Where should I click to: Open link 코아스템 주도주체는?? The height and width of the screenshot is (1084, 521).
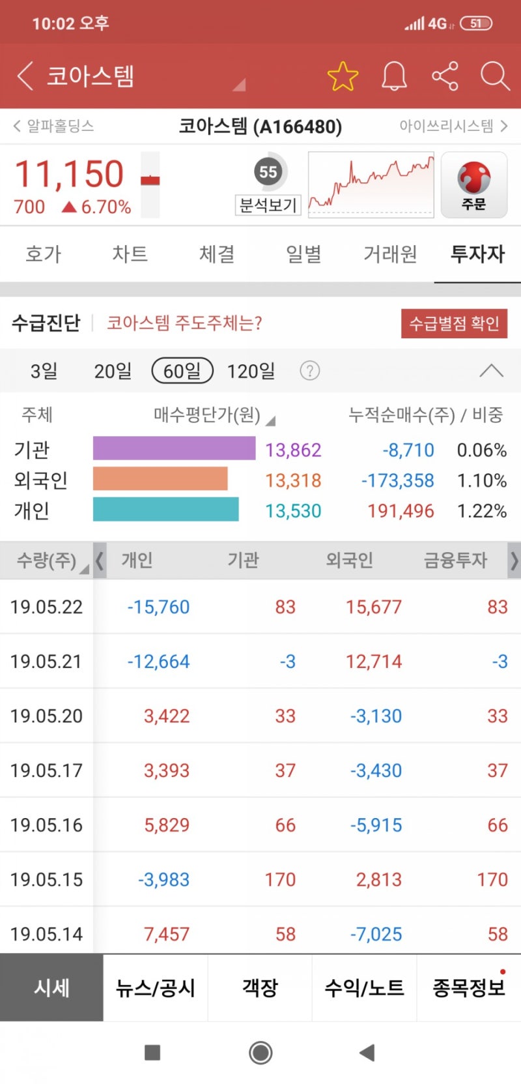tap(184, 323)
